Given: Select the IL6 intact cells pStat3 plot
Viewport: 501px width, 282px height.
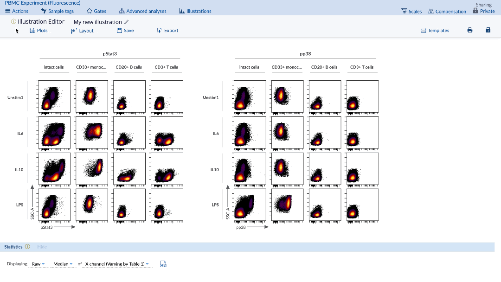Looking at the screenshot, I should (54, 133).
